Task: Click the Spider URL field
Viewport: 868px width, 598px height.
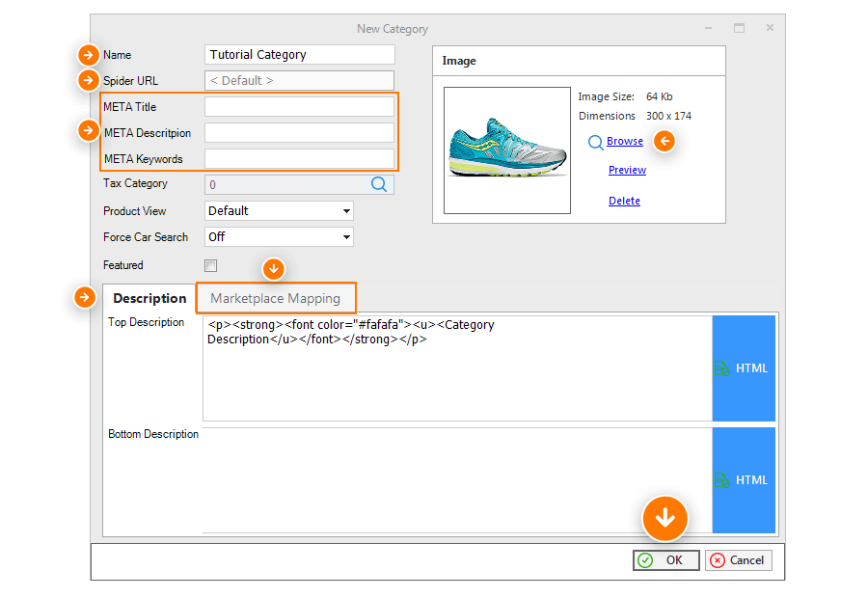Action: pos(300,80)
